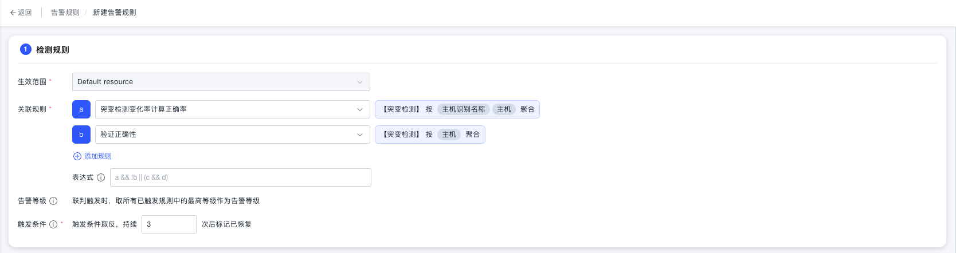Open the 告警规则 breadcrumb link

tap(65, 13)
